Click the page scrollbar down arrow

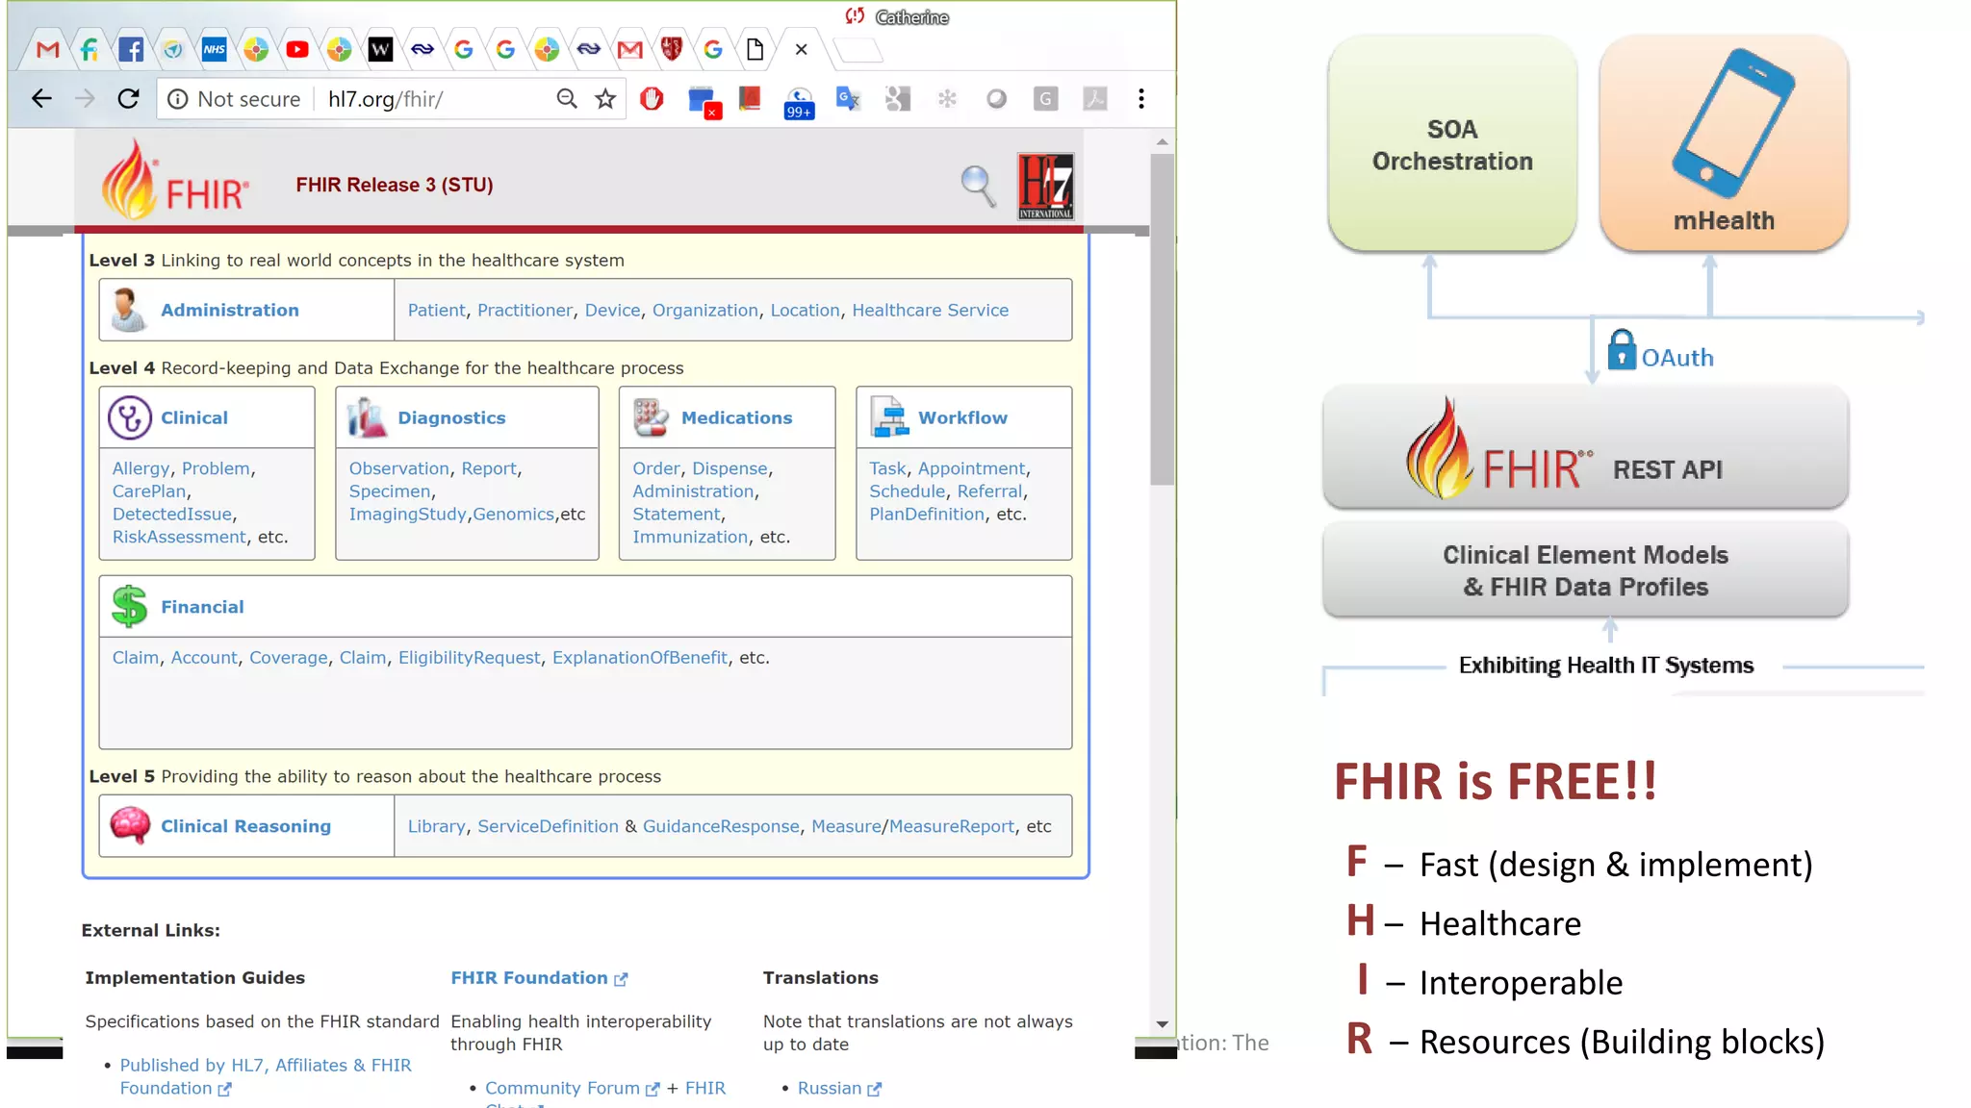coord(1162,1024)
